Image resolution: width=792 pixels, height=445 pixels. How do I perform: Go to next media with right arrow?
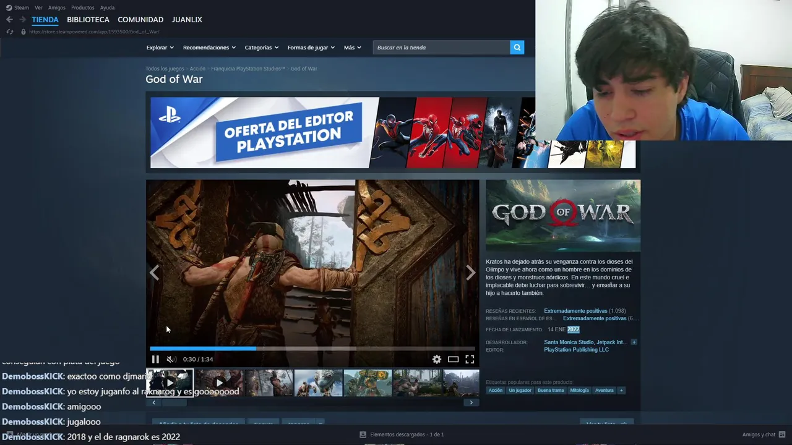coord(470,273)
